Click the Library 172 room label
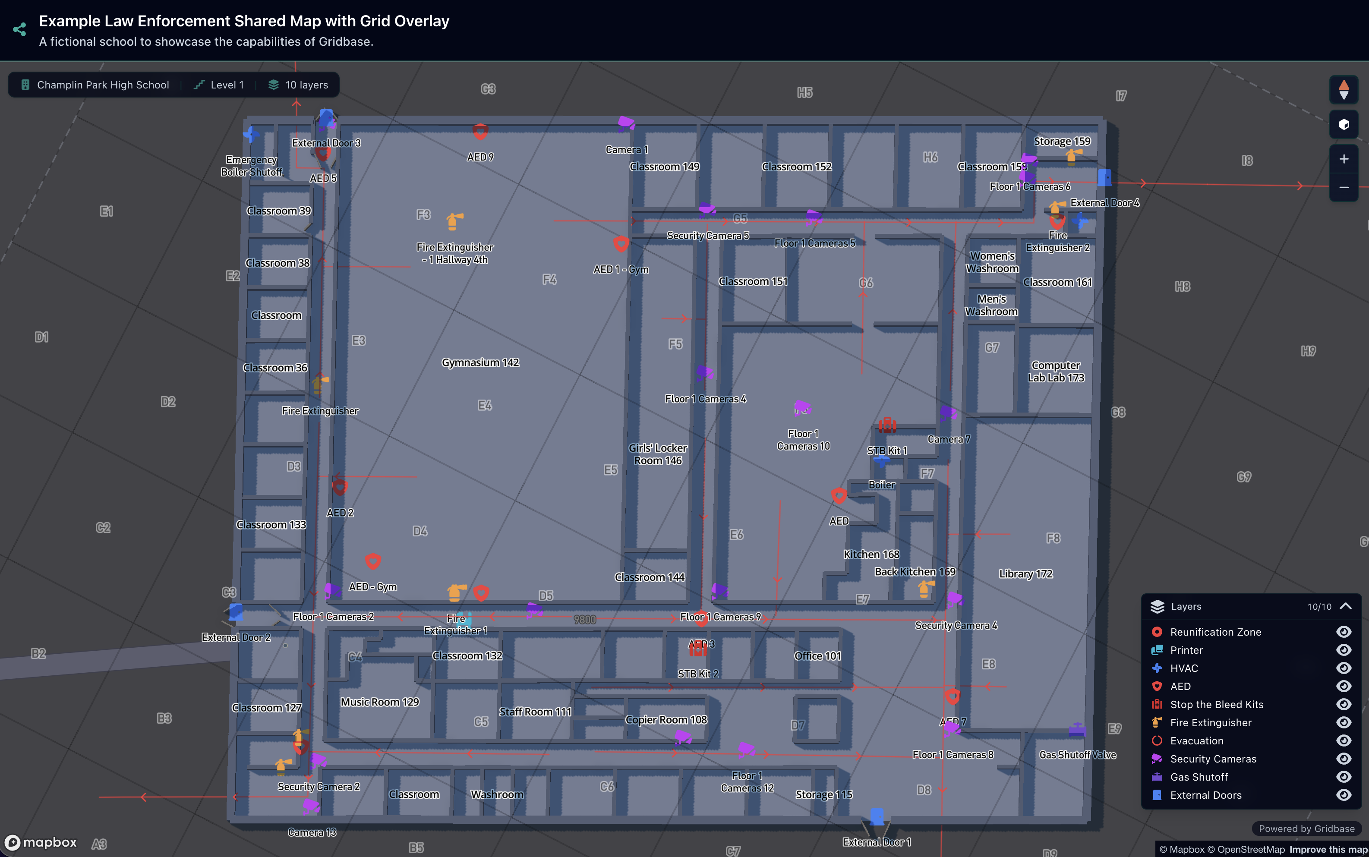Screen dimensions: 1369x857 coord(1025,573)
